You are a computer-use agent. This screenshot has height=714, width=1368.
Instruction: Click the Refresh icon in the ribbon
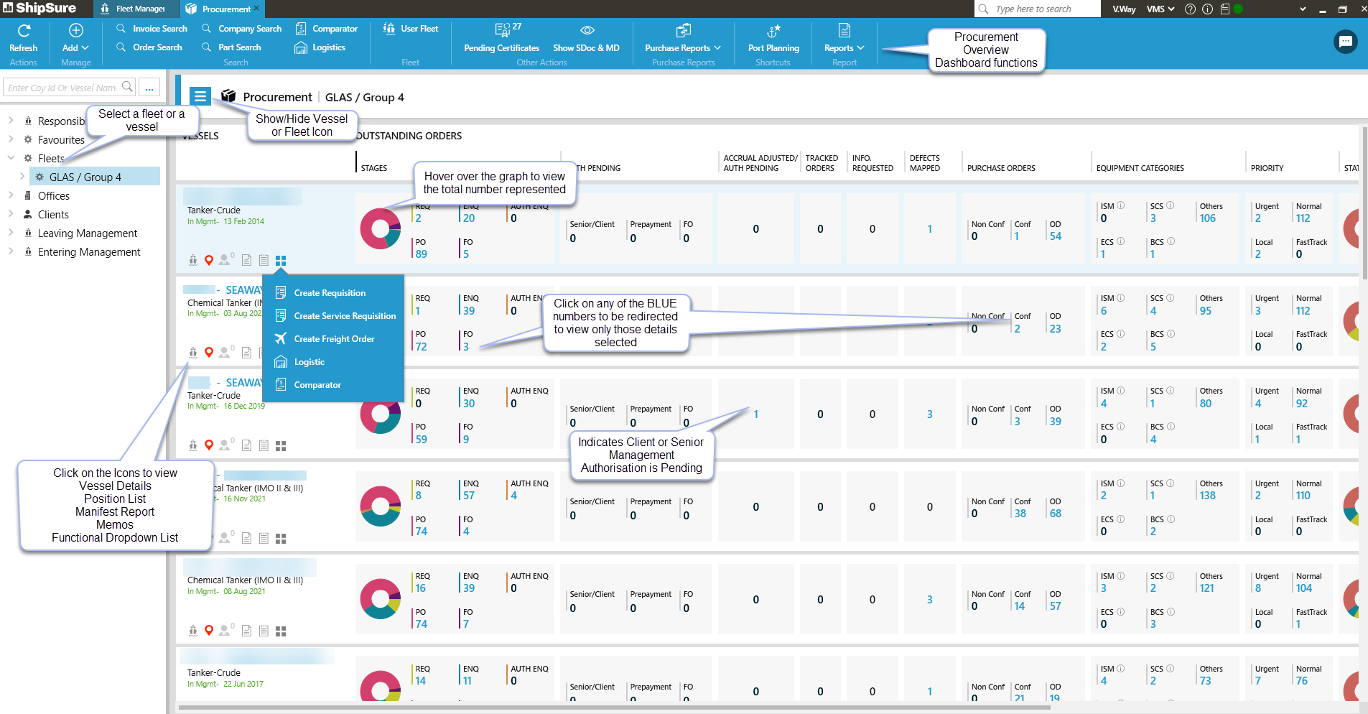coord(24,31)
